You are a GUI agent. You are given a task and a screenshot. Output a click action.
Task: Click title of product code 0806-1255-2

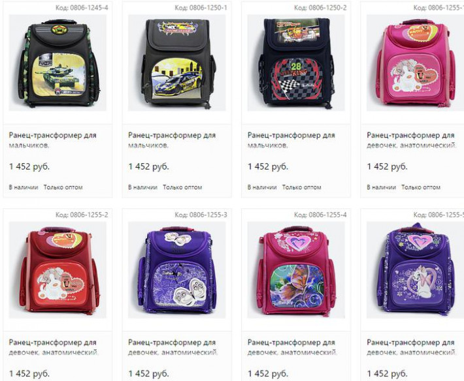tap(54, 347)
